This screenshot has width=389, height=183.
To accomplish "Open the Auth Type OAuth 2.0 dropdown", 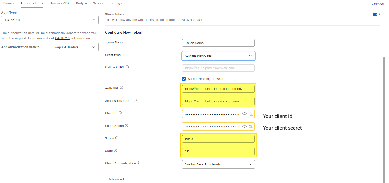I will (50, 20).
